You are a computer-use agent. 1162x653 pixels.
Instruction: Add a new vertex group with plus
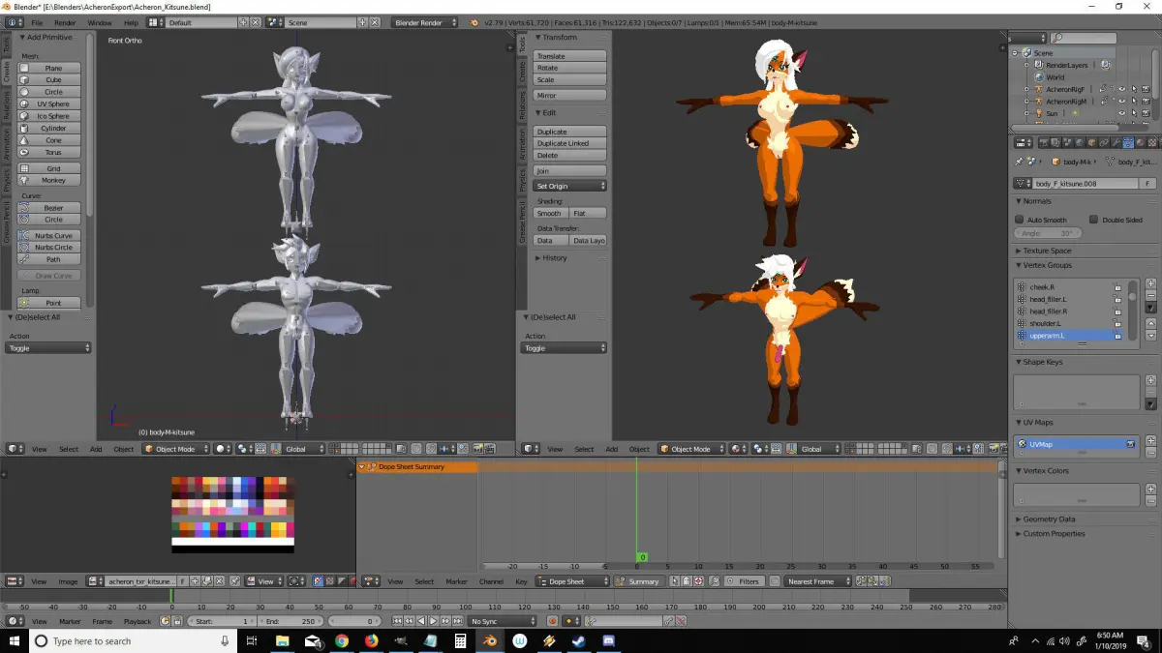pos(1151,283)
